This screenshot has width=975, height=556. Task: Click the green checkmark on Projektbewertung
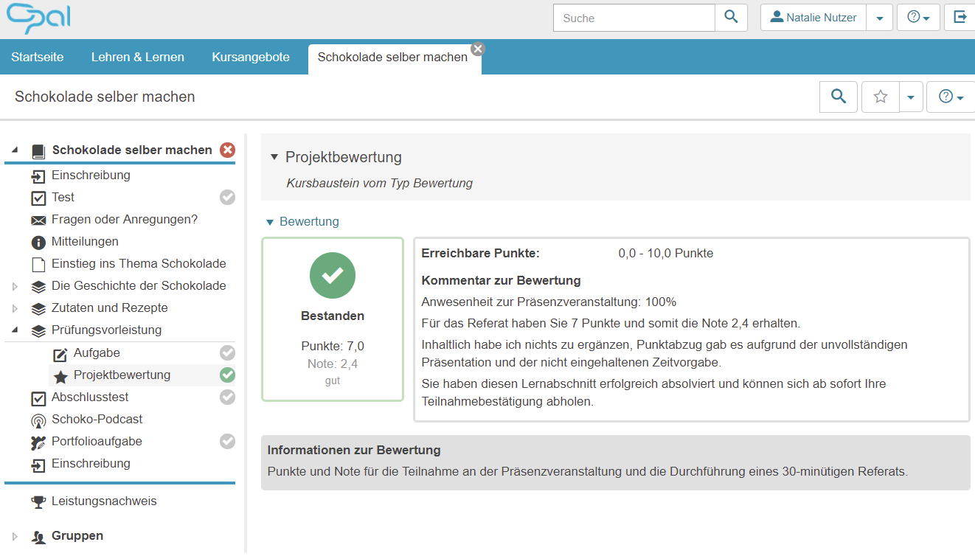pyautogui.click(x=227, y=375)
